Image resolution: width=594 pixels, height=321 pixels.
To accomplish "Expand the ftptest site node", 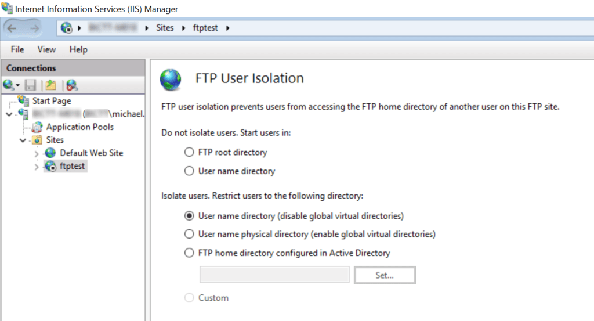I will [x=37, y=167].
